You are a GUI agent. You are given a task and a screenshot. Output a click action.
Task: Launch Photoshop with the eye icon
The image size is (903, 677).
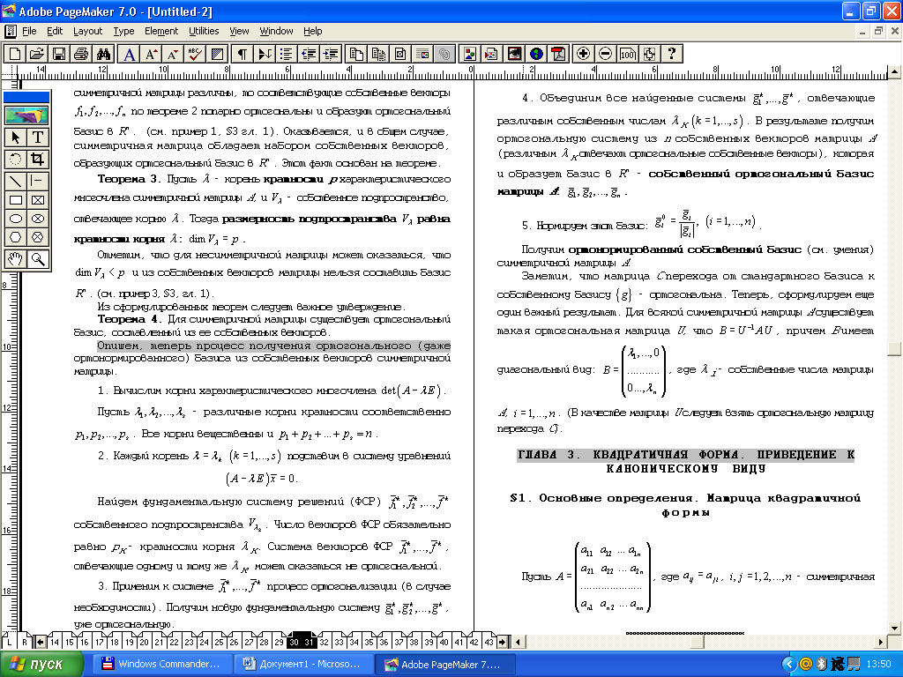coord(514,54)
